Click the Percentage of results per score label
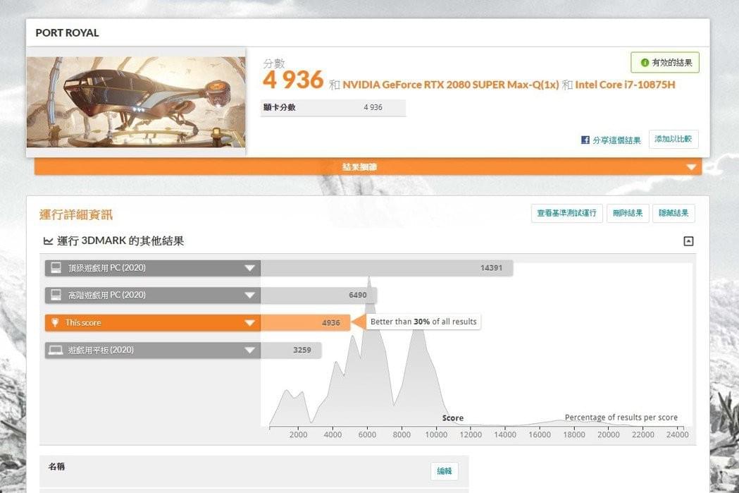 (621, 418)
